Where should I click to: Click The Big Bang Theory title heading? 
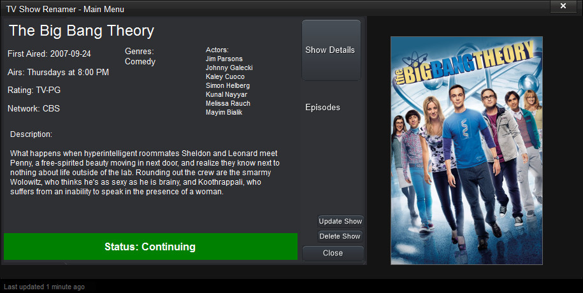click(82, 31)
